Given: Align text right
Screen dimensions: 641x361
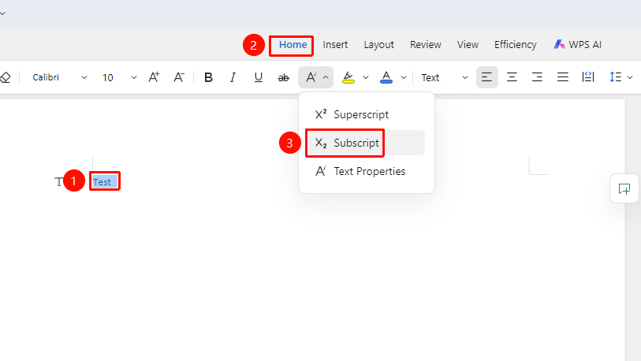Looking at the screenshot, I should [537, 77].
